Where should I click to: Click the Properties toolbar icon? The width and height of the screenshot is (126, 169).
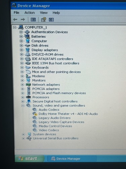pos(43,20)
